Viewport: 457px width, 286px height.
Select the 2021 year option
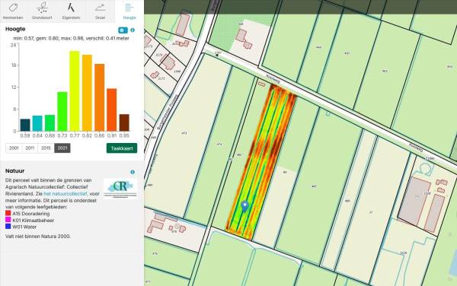coord(62,148)
